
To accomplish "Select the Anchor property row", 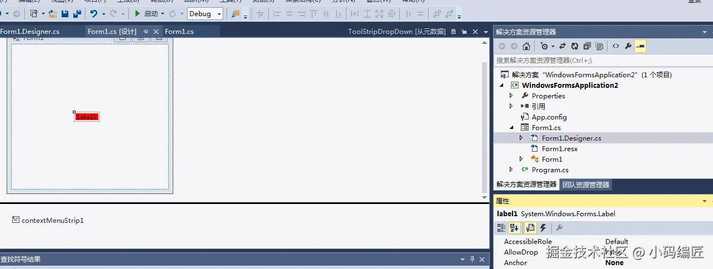I will [603, 262].
